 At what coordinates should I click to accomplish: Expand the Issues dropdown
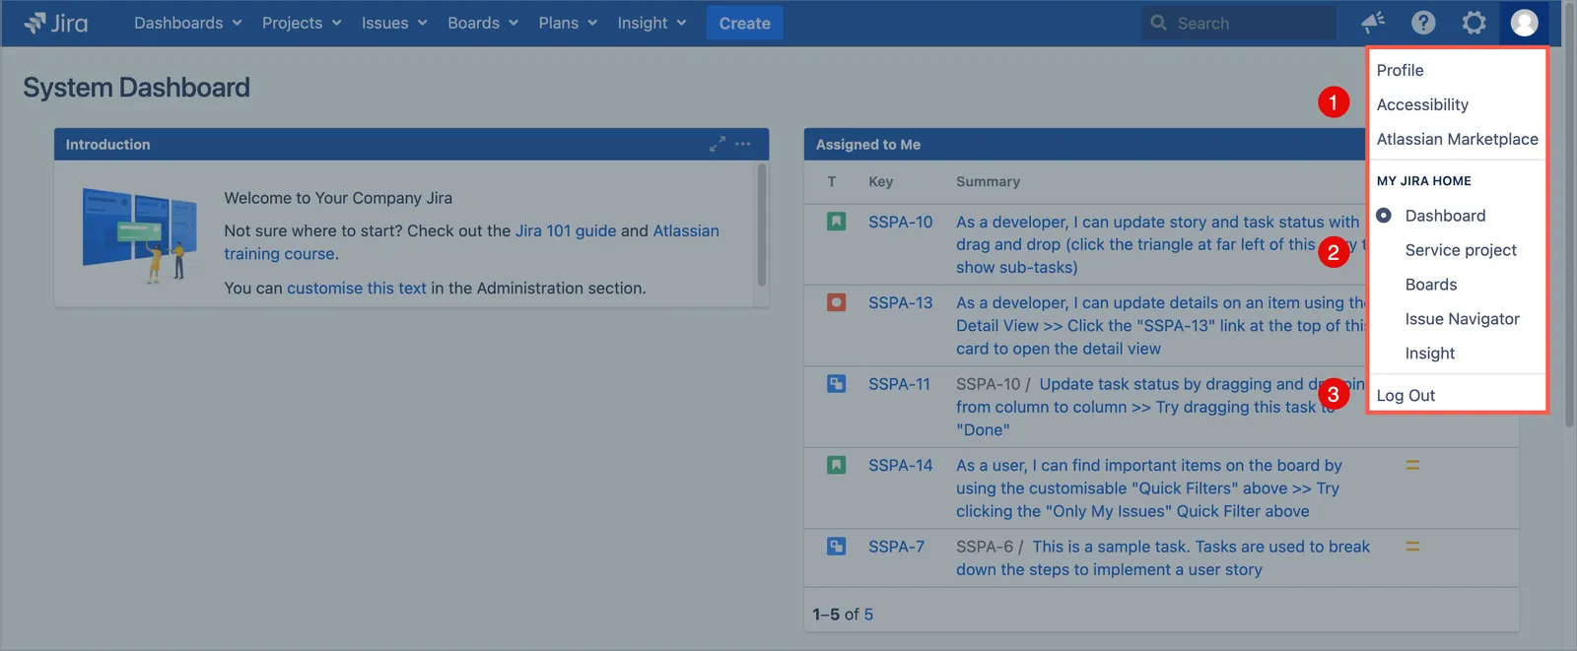tap(394, 23)
